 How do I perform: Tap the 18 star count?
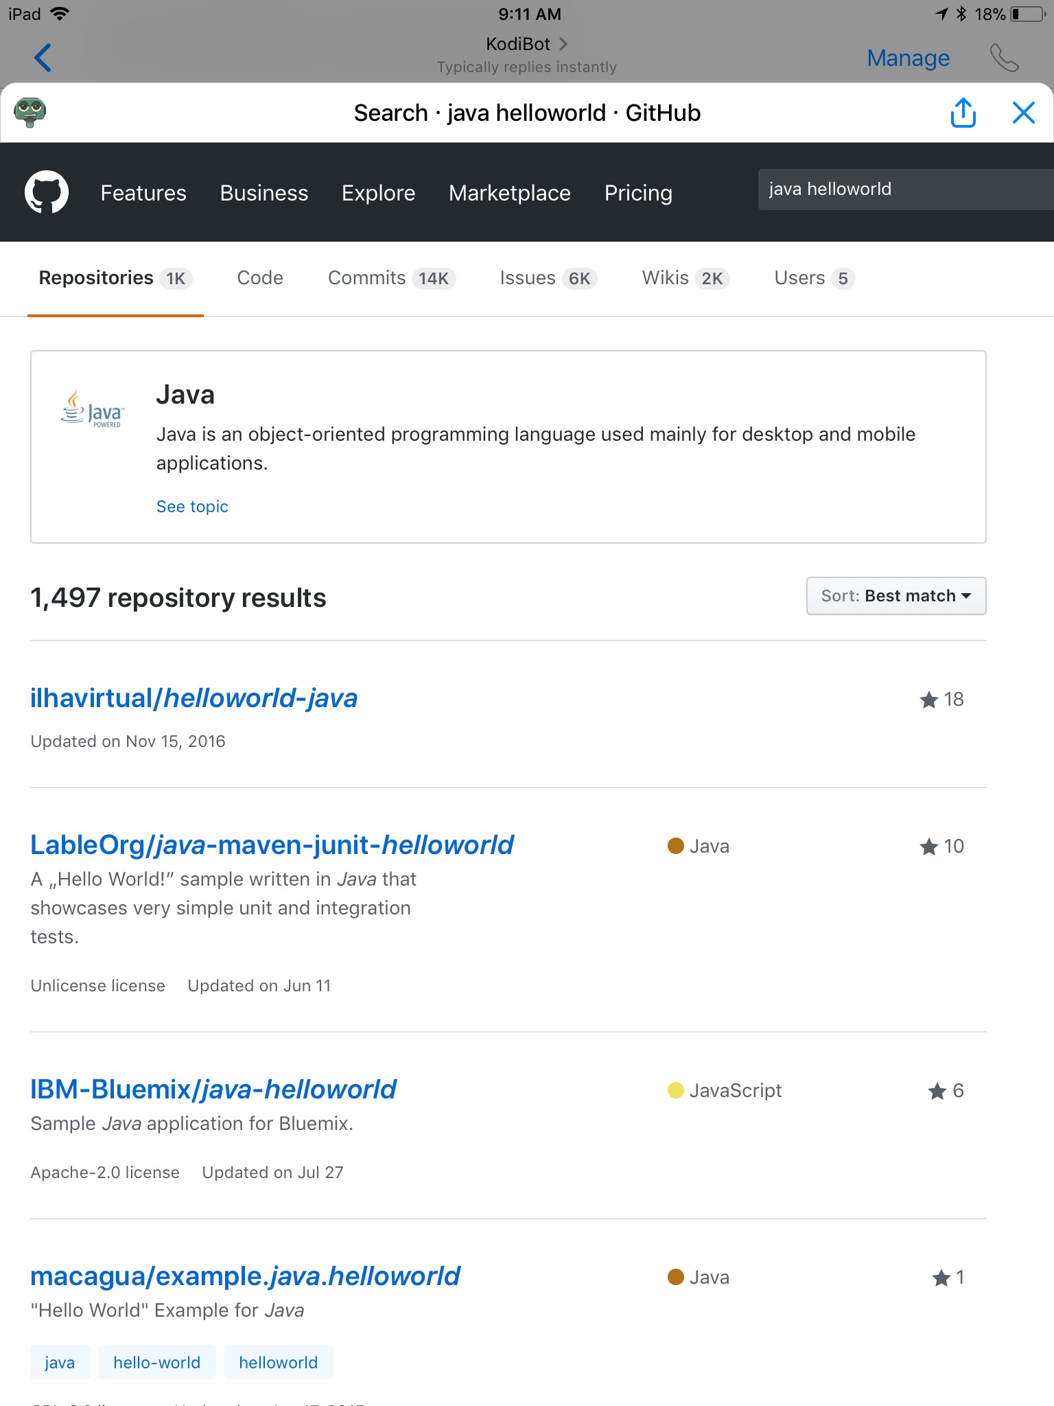coord(954,700)
